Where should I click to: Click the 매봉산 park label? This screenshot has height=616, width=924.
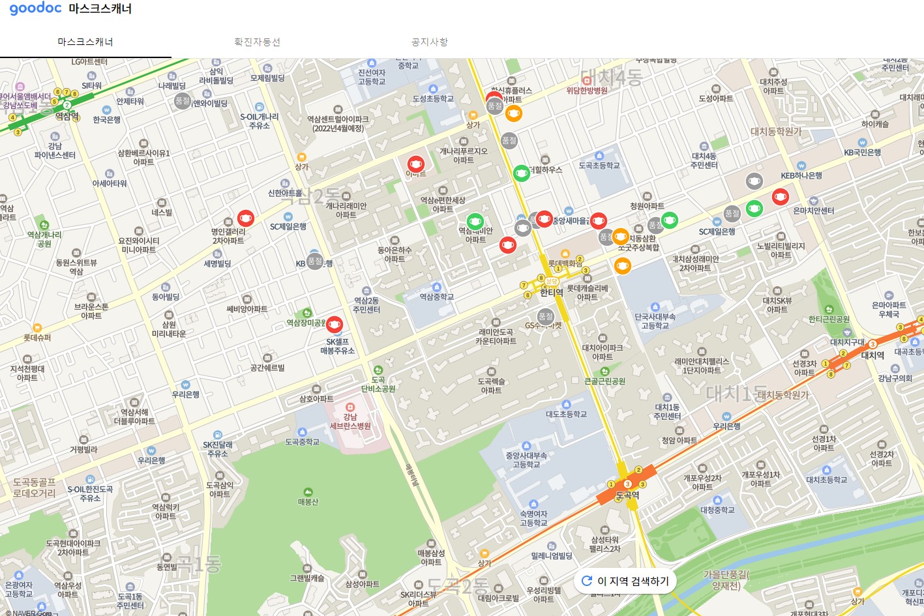tap(308, 502)
